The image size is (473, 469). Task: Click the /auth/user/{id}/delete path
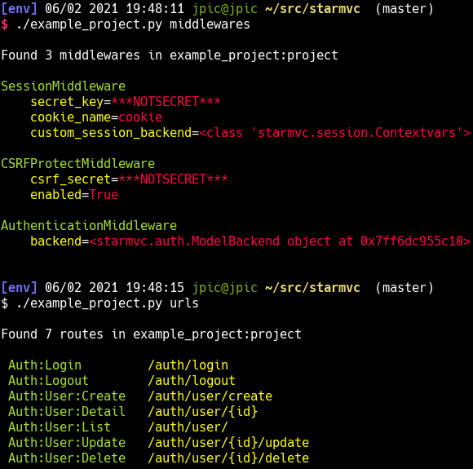(228, 458)
